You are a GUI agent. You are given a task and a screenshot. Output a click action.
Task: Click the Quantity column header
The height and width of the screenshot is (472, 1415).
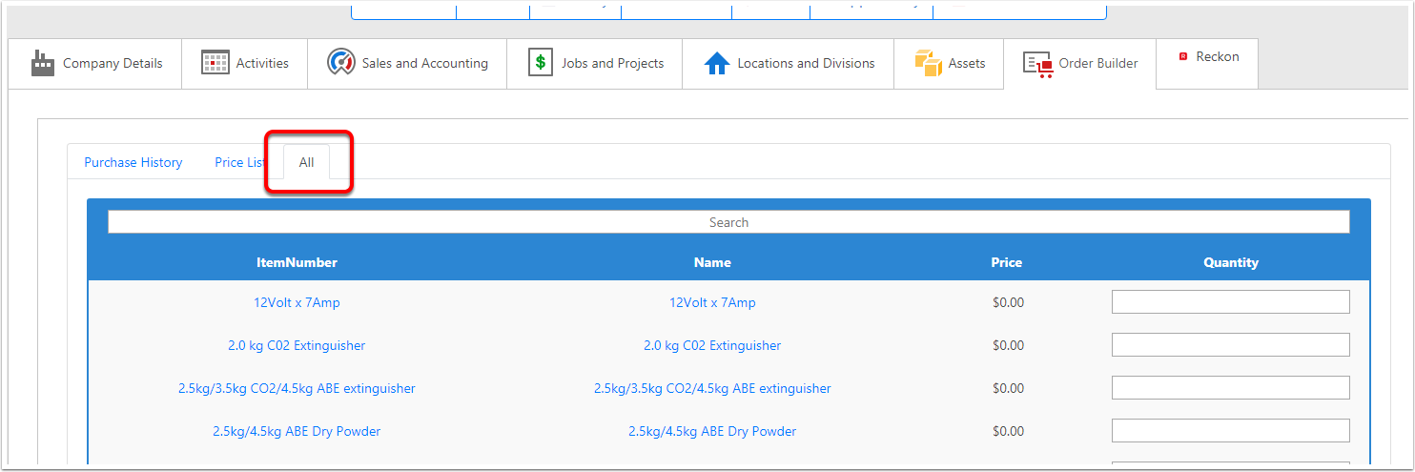click(x=1231, y=262)
